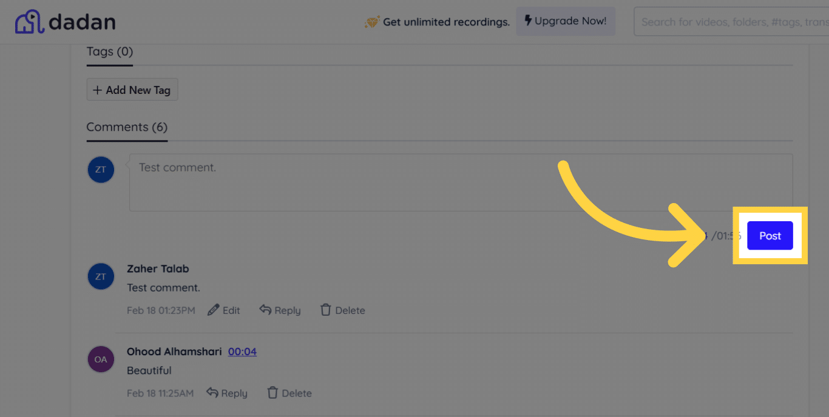Click the trash Delete icon on Zaher's comment
829x417 pixels.
pyautogui.click(x=326, y=310)
